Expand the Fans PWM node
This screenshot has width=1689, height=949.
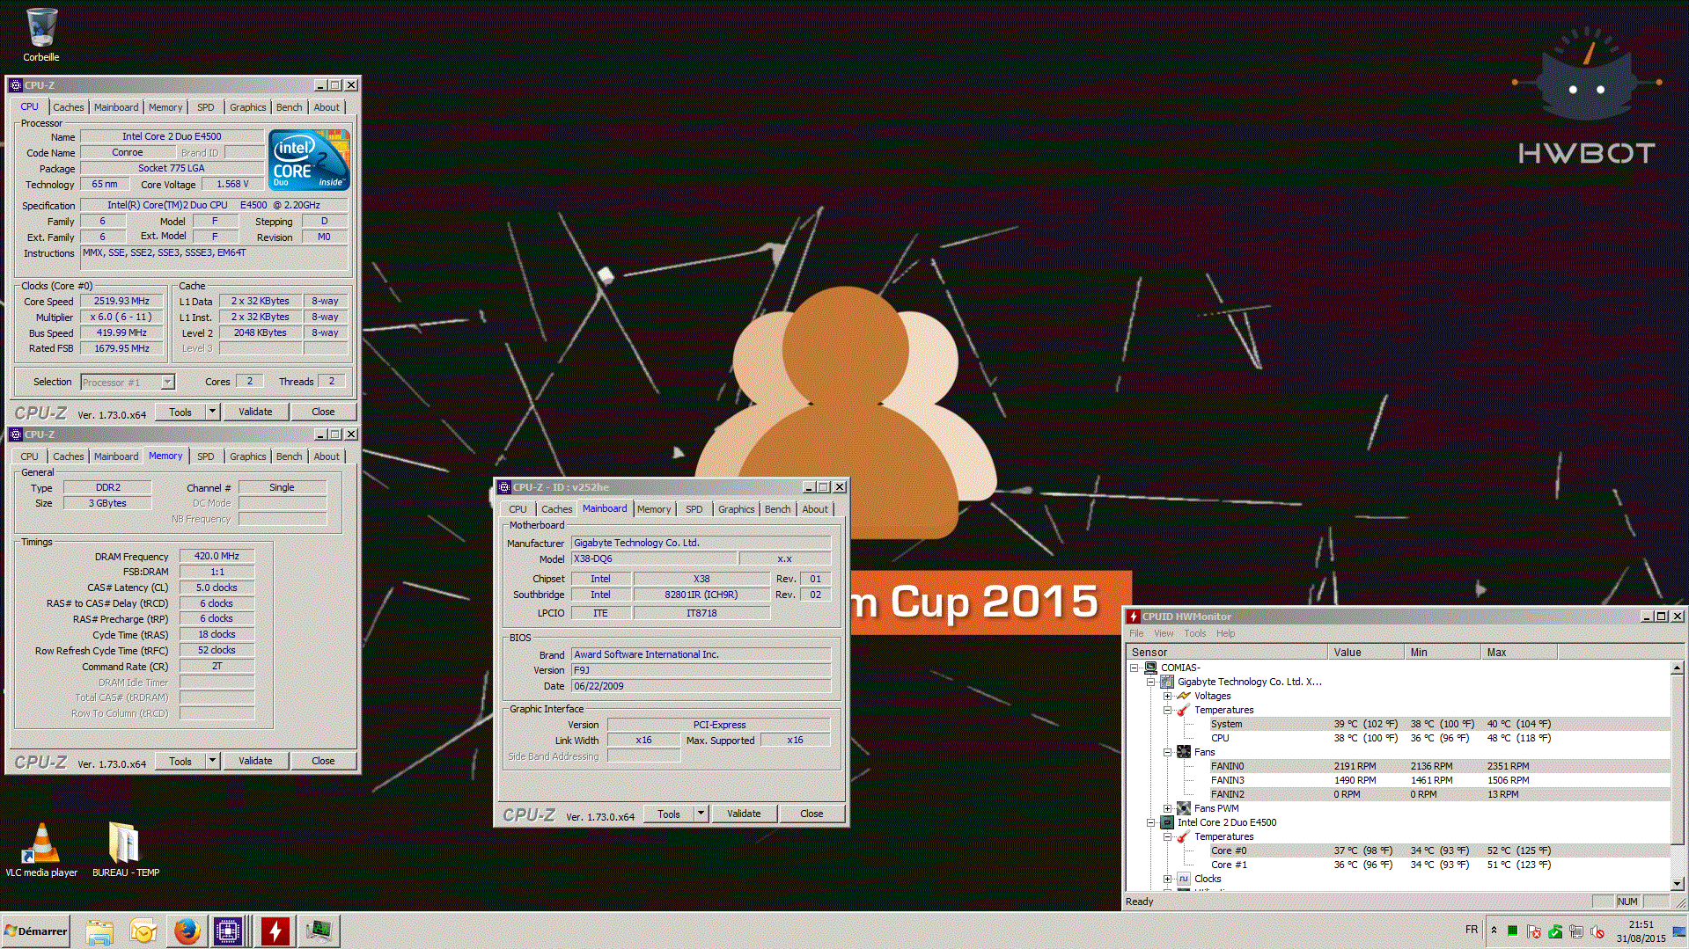1168,809
